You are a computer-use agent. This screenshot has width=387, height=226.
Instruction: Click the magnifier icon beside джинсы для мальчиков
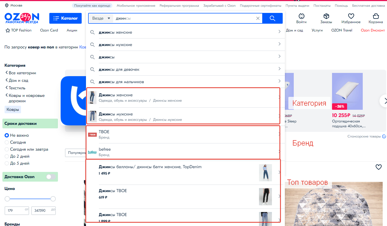coord(92,82)
